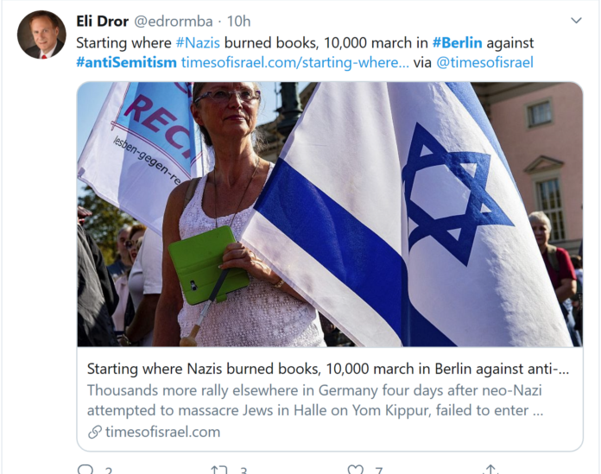Open the #Nazis hashtag
The image size is (601, 474).
coord(198,42)
